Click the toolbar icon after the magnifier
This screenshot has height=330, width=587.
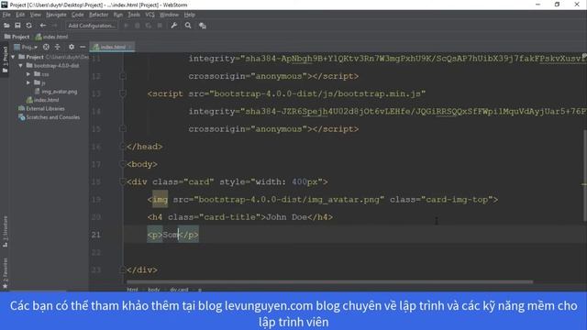tap(203, 26)
